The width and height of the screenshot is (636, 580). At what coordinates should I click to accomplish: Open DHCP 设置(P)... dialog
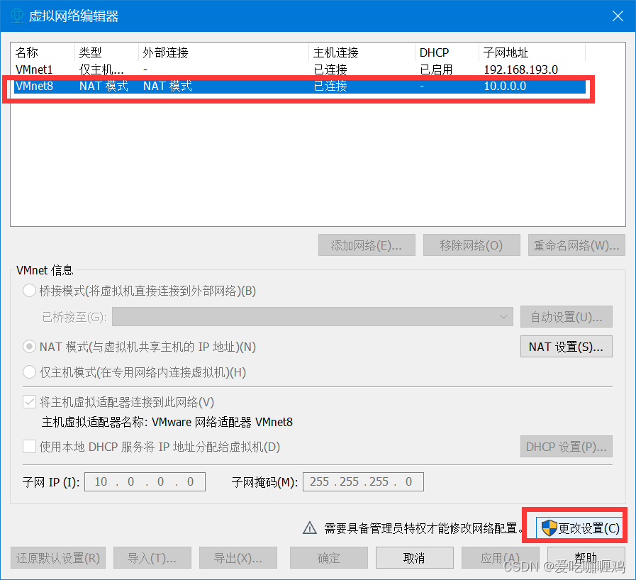pyautogui.click(x=567, y=447)
